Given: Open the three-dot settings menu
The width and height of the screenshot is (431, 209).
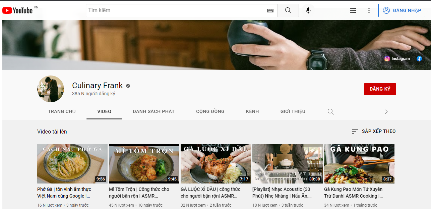Looking at the screenshot, I should click(369, 10).
